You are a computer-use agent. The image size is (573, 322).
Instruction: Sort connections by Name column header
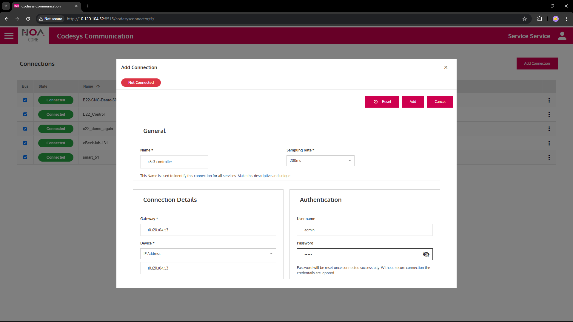pos(88,86)
